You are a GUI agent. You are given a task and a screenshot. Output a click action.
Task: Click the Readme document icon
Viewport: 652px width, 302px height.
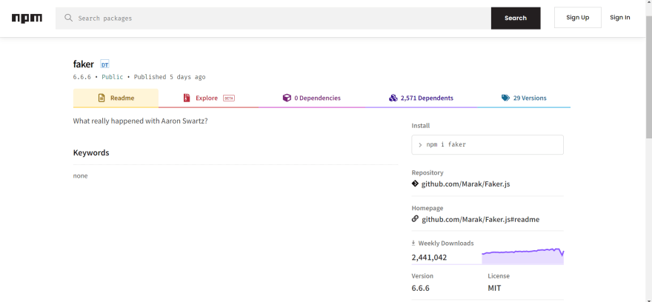click(x=102, y=98)
